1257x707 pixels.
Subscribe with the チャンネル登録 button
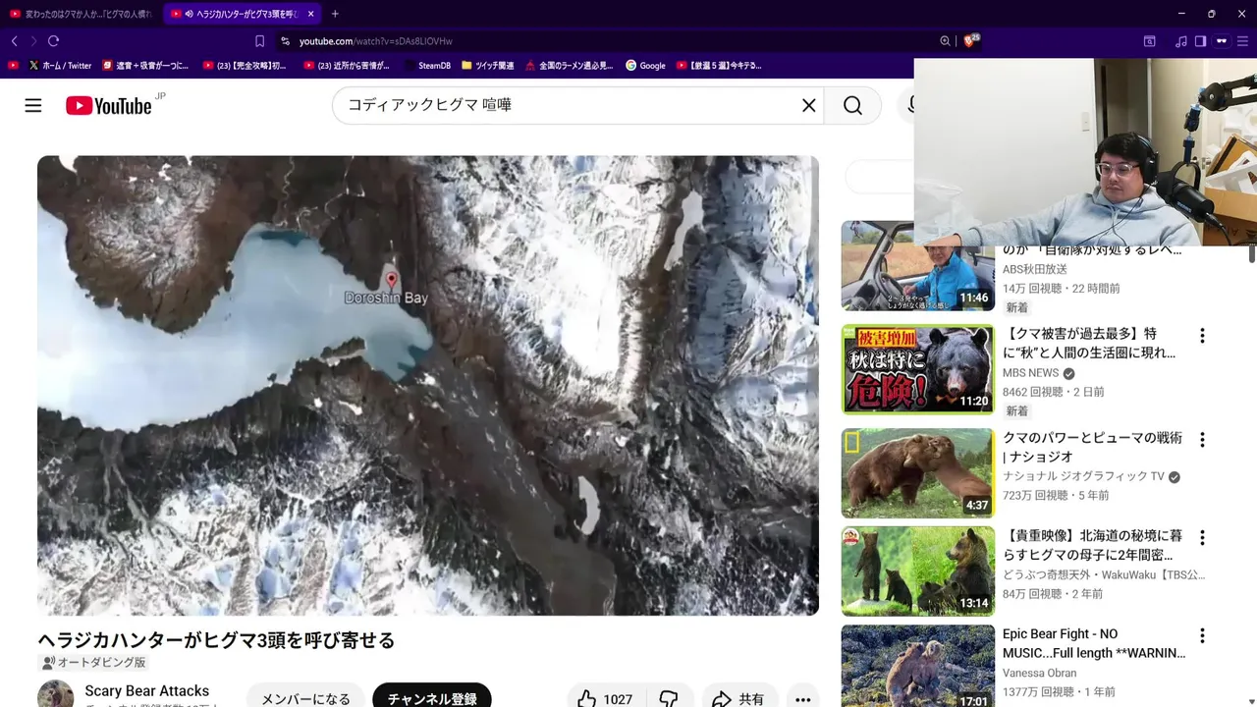click(x=432, y=698)
